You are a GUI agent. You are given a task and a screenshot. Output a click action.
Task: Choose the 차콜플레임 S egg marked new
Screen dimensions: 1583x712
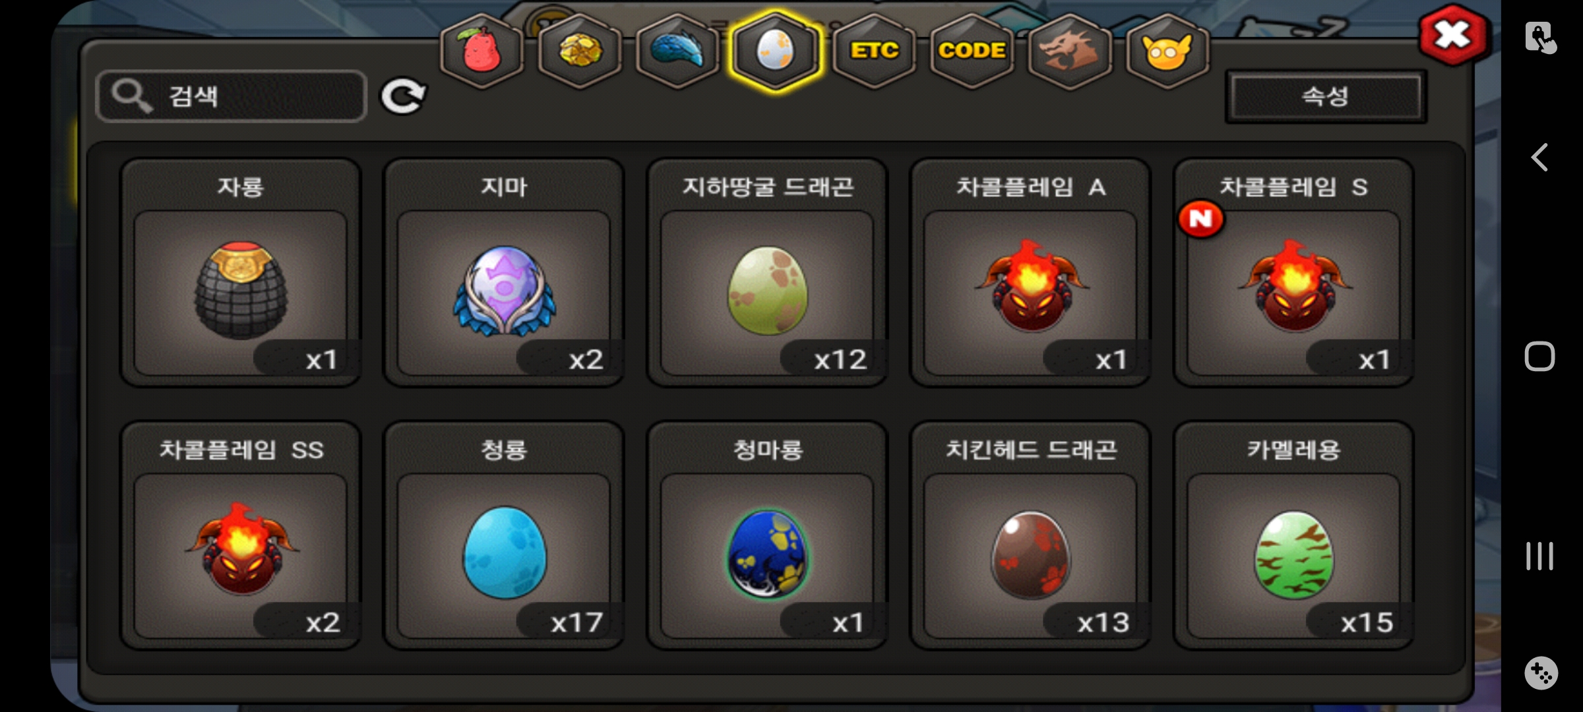click(1293, 272)
